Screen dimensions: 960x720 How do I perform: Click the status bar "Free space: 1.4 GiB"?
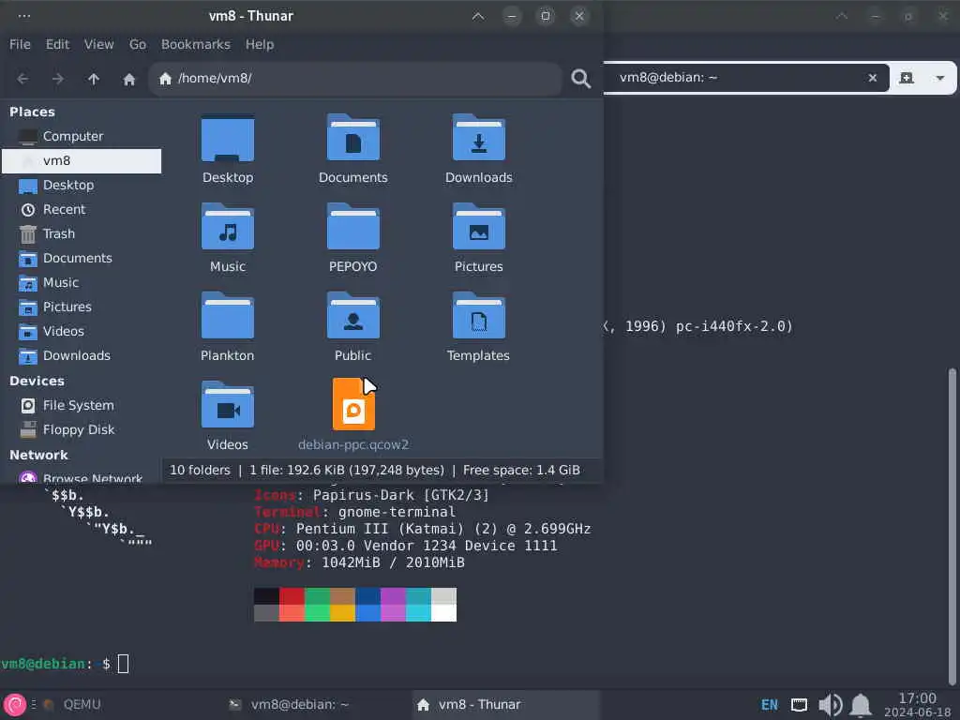[x=521, y=471]
